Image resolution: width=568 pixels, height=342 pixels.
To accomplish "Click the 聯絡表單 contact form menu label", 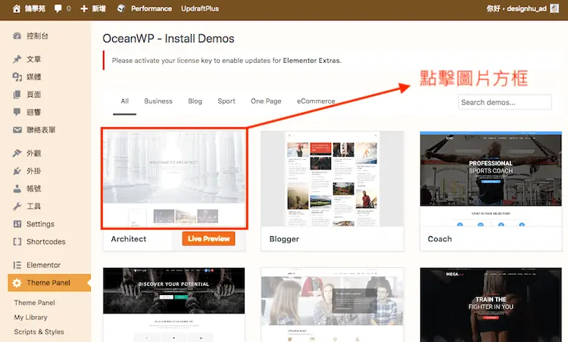I will (41, 129).
